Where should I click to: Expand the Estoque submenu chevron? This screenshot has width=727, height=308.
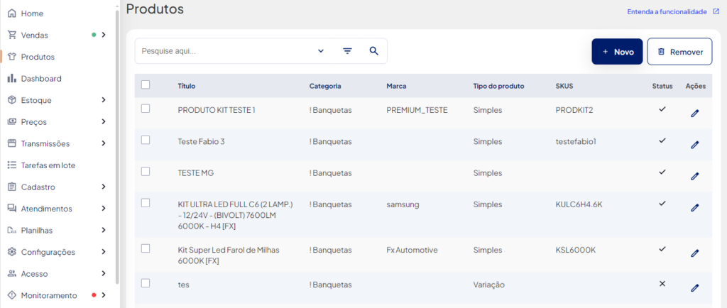tap(104, 100)
